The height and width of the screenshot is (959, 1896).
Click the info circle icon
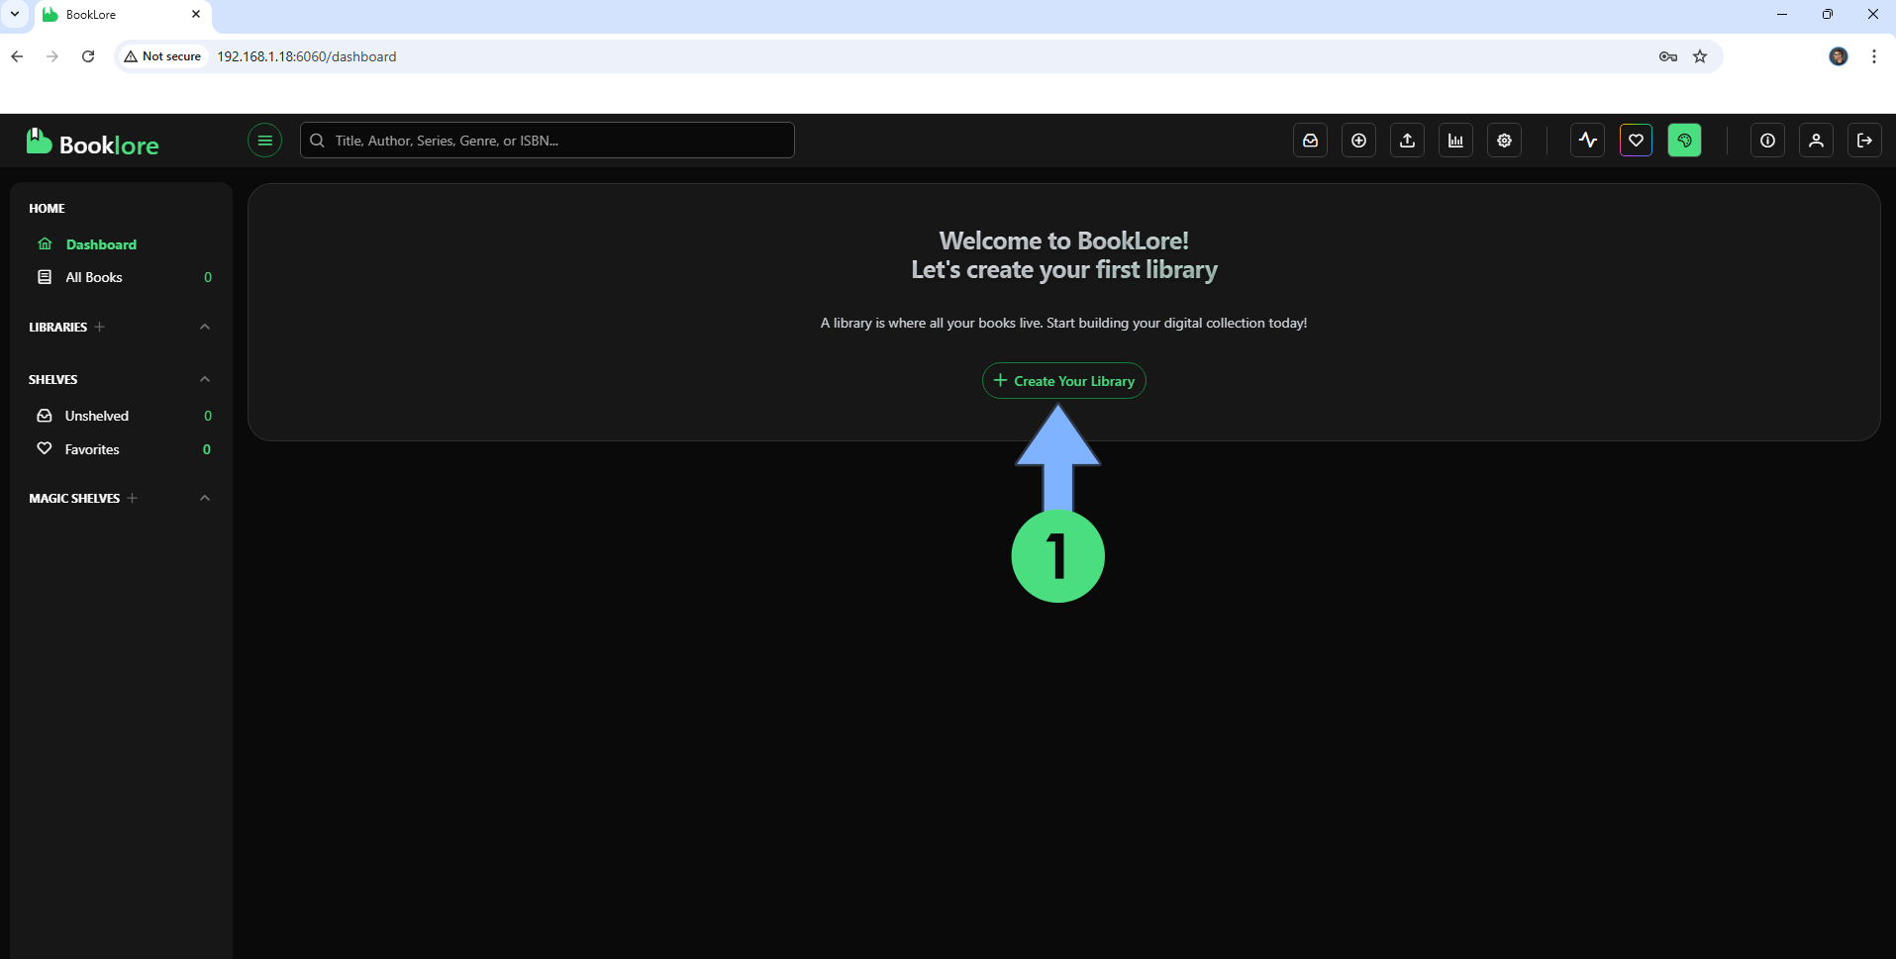pyautogui.click(x=1767, y=141)
